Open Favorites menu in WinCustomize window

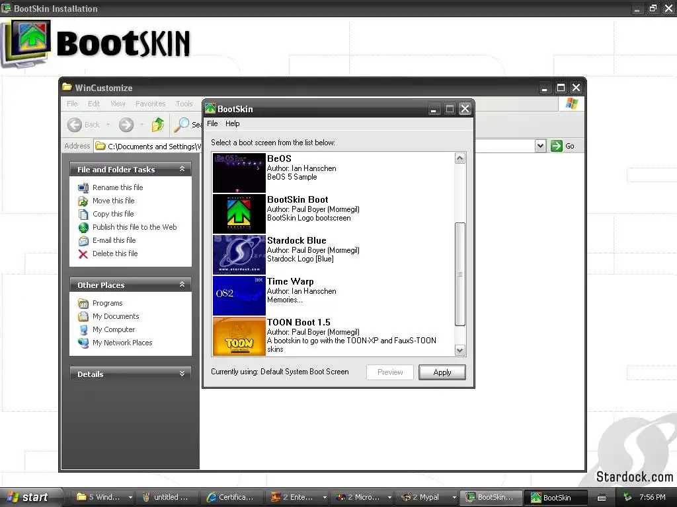pyautogui.click(x=150, y=104)
